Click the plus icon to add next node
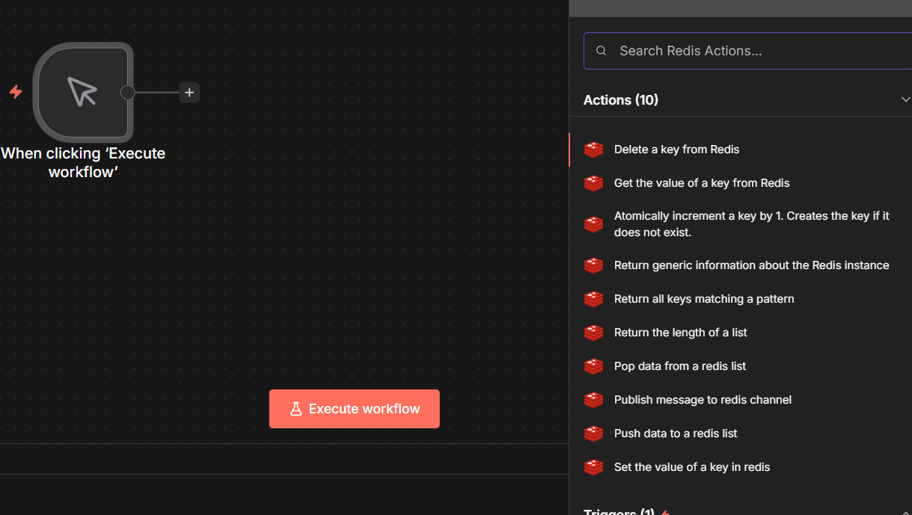Screen dimensions: 912x515 click(x=189, y=93)
